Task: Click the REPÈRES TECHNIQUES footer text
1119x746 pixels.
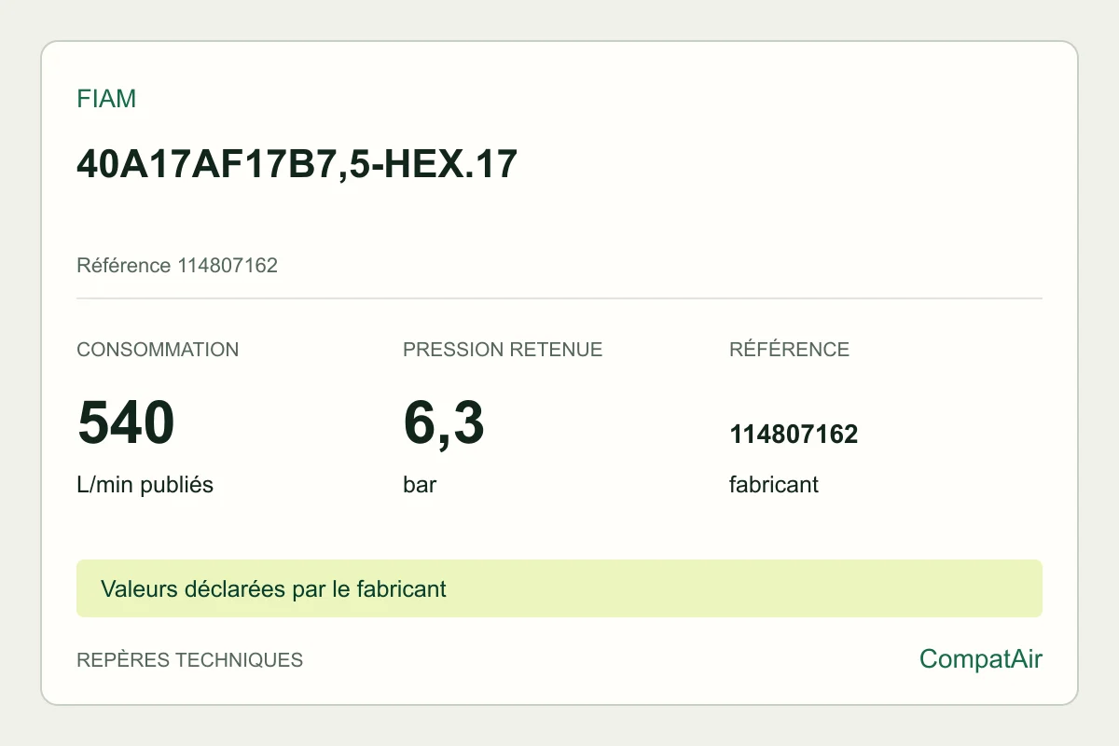Action: [189, 660]
